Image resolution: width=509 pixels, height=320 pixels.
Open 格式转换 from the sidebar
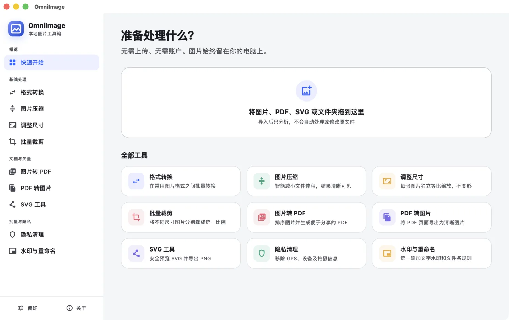click(52, 92)
